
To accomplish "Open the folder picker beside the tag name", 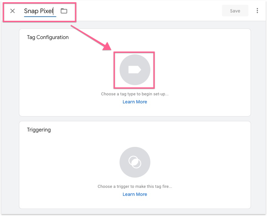I will (64, 11).
